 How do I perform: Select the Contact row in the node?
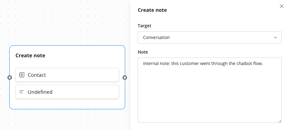(67, 75)
